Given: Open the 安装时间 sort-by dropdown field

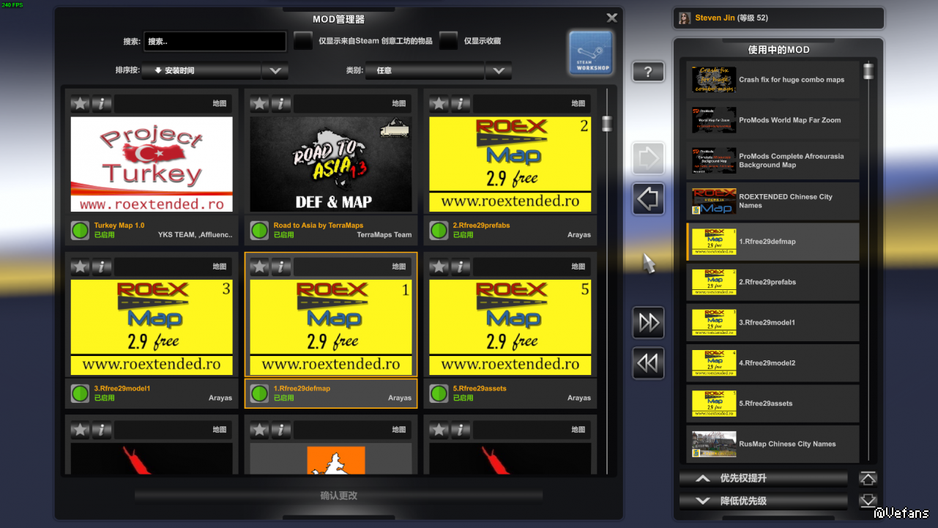Looking at the screenshot, I should [x=201, y=71].
